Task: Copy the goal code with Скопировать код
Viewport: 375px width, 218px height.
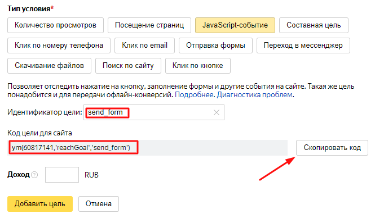Action: (x=332, y=148)
